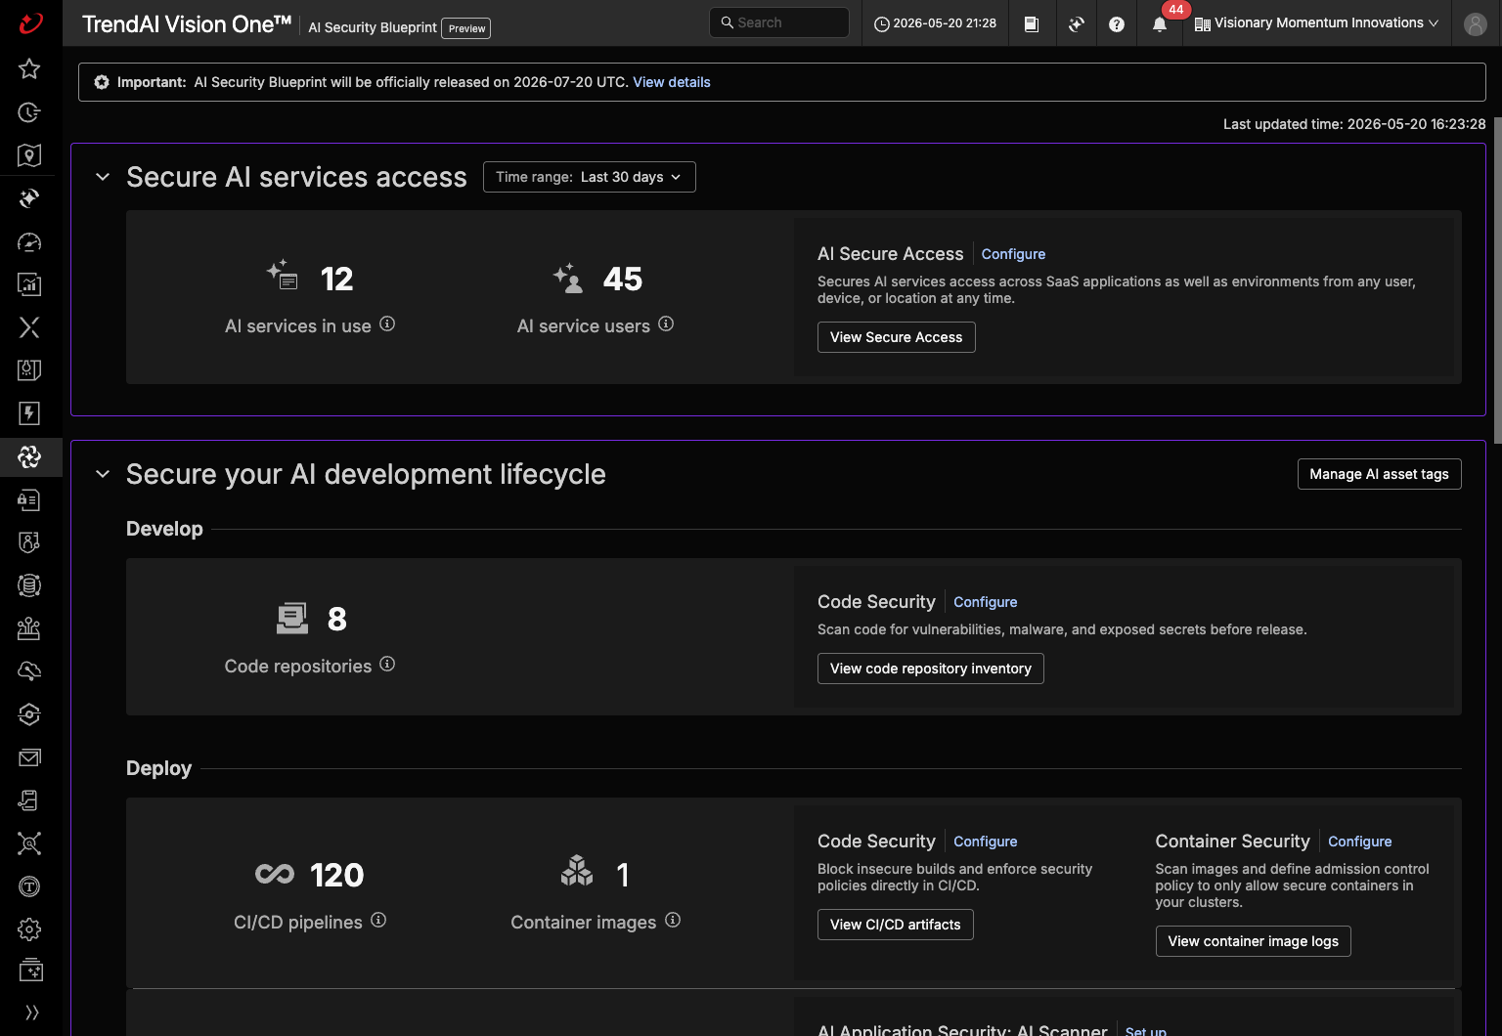
Task: Open the lightning bolt workflow icon in sidebar
Action: pyautogui.click(x=29, y=413)
